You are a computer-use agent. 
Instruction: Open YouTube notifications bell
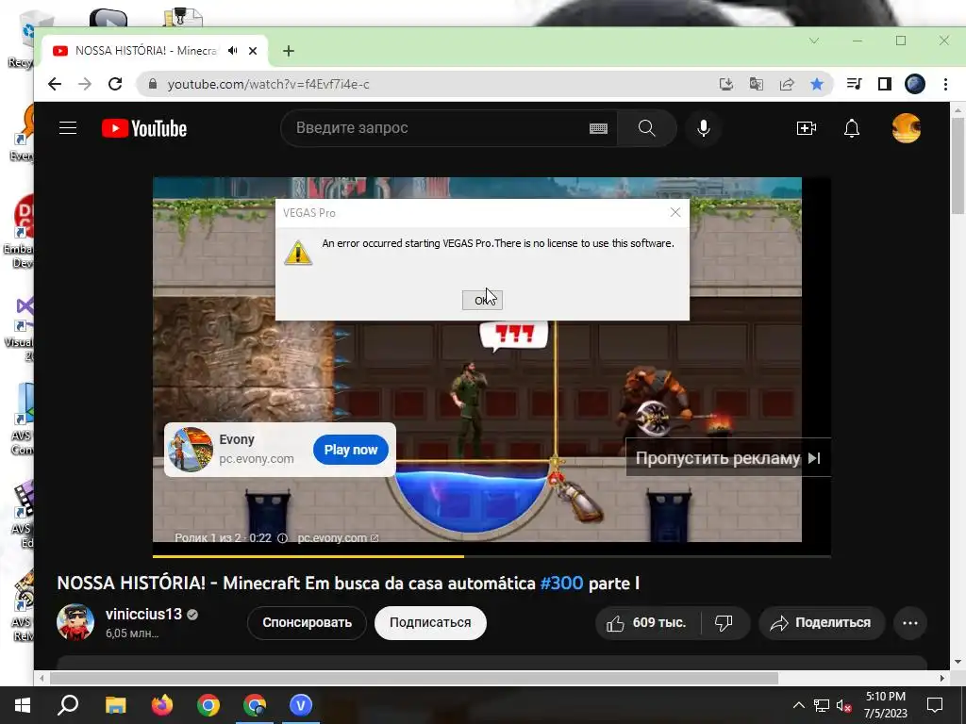click(x=852, y=128)
